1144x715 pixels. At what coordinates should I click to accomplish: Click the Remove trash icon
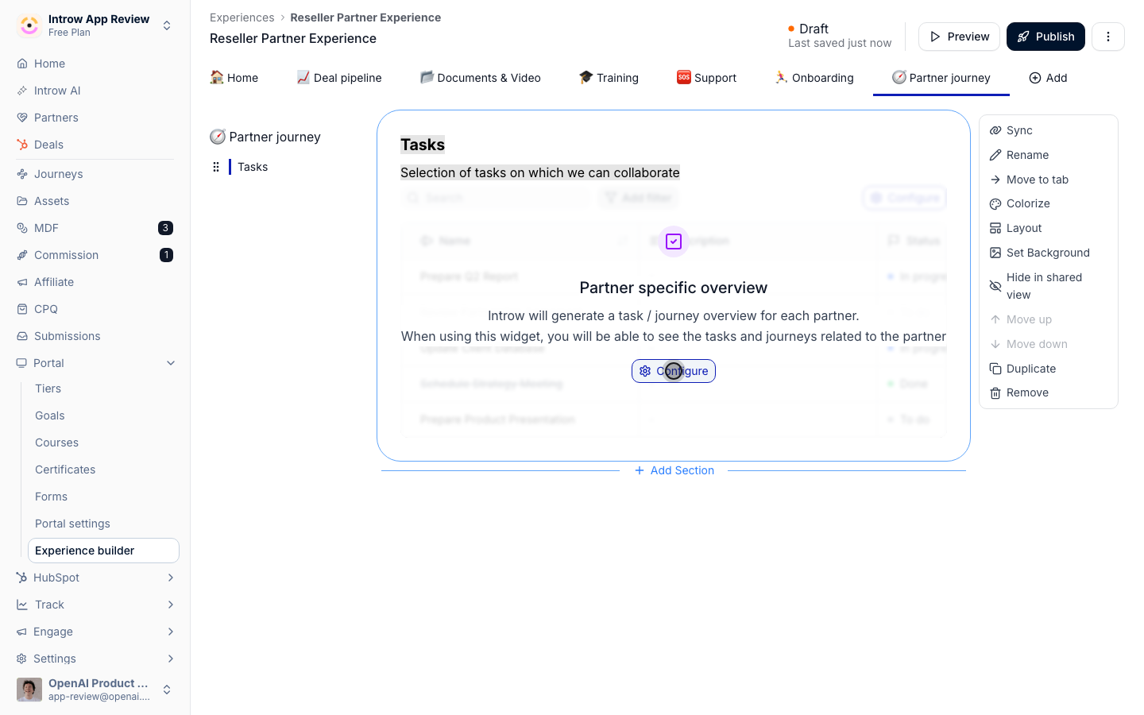(995, 393)
